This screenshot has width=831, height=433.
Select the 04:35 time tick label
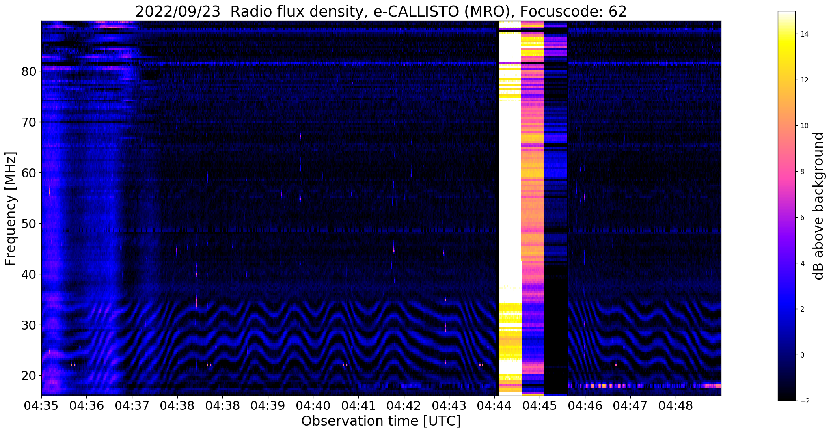[41, 405]
